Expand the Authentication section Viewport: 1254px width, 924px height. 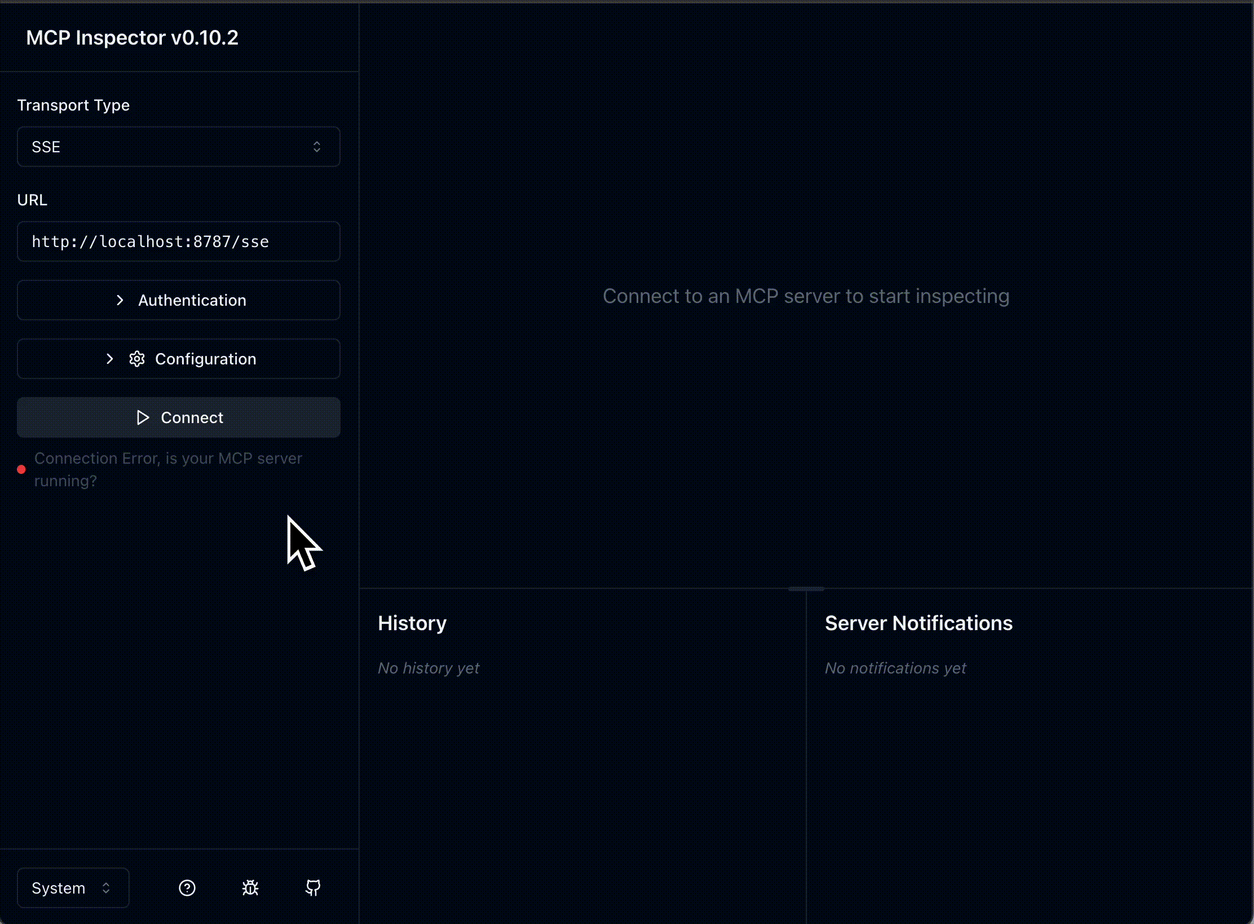tap(179, 300)
